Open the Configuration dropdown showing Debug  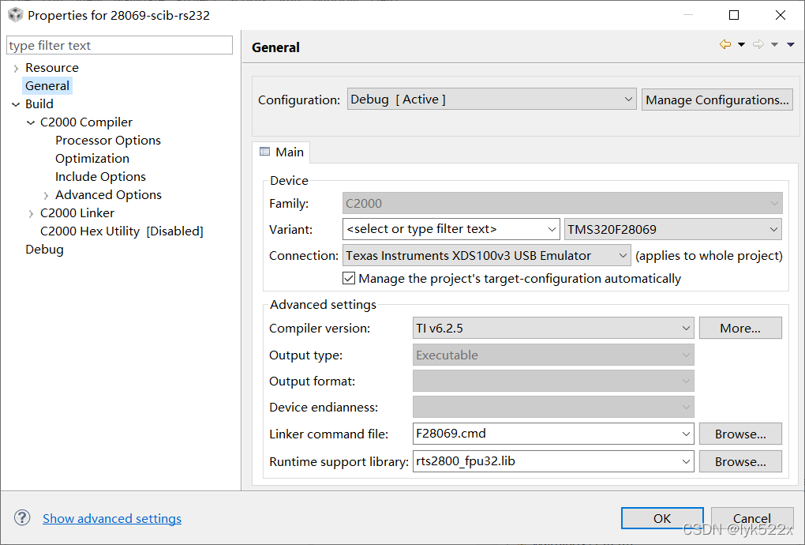click(x=629, y=100)
